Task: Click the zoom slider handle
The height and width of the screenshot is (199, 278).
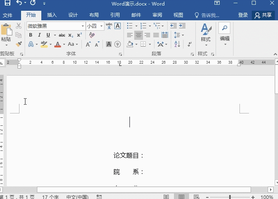Action: 230,197
